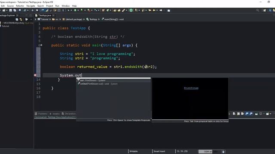Open dropdown arrow next to Run button
The height and width of the screenshot is (154, 275).
pos(78,10)
